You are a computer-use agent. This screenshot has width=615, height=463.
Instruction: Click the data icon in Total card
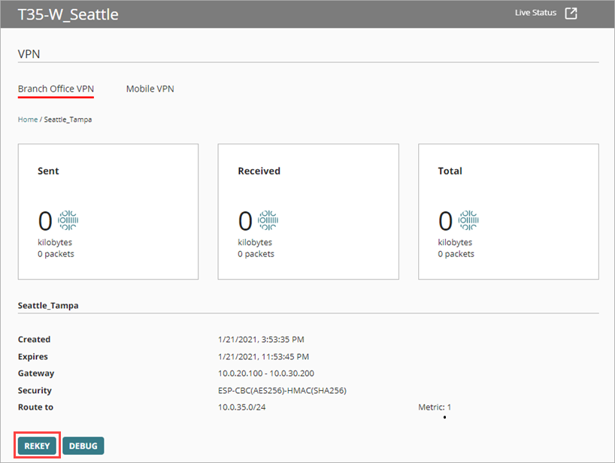coord(468,219)
